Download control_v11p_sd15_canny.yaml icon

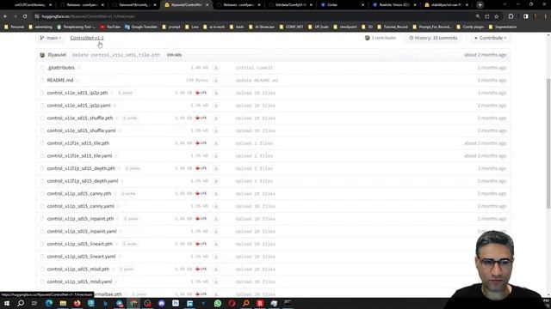click(216, 206)
